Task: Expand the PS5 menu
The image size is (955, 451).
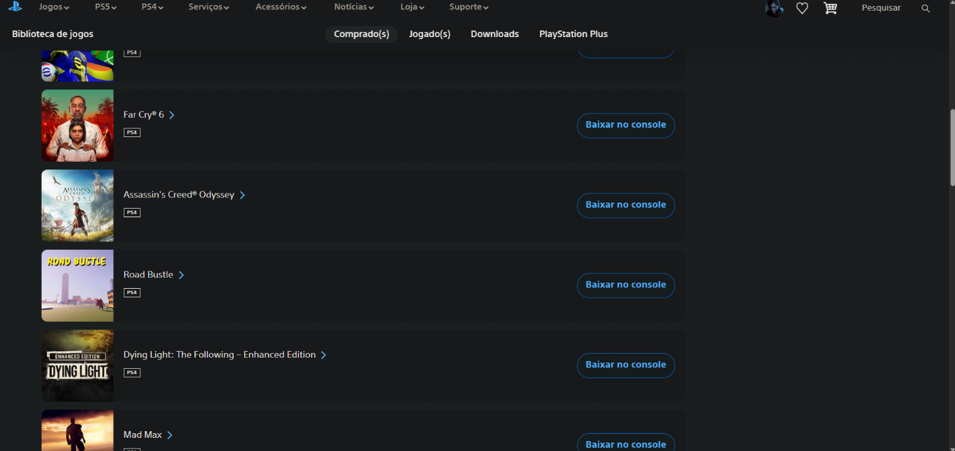Action: click(105, 7)
